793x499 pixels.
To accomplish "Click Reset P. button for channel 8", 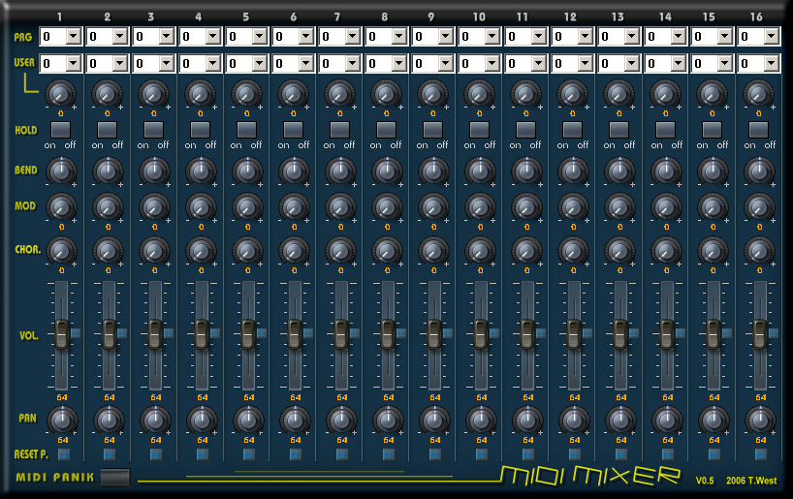I will 388,453.
